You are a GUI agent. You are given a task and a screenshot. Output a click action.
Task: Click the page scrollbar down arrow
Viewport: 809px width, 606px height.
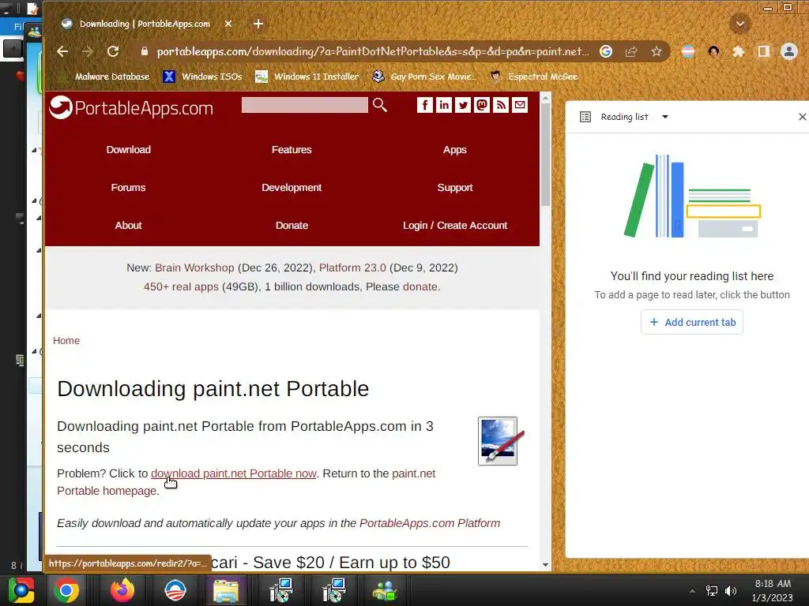point(545,565)
